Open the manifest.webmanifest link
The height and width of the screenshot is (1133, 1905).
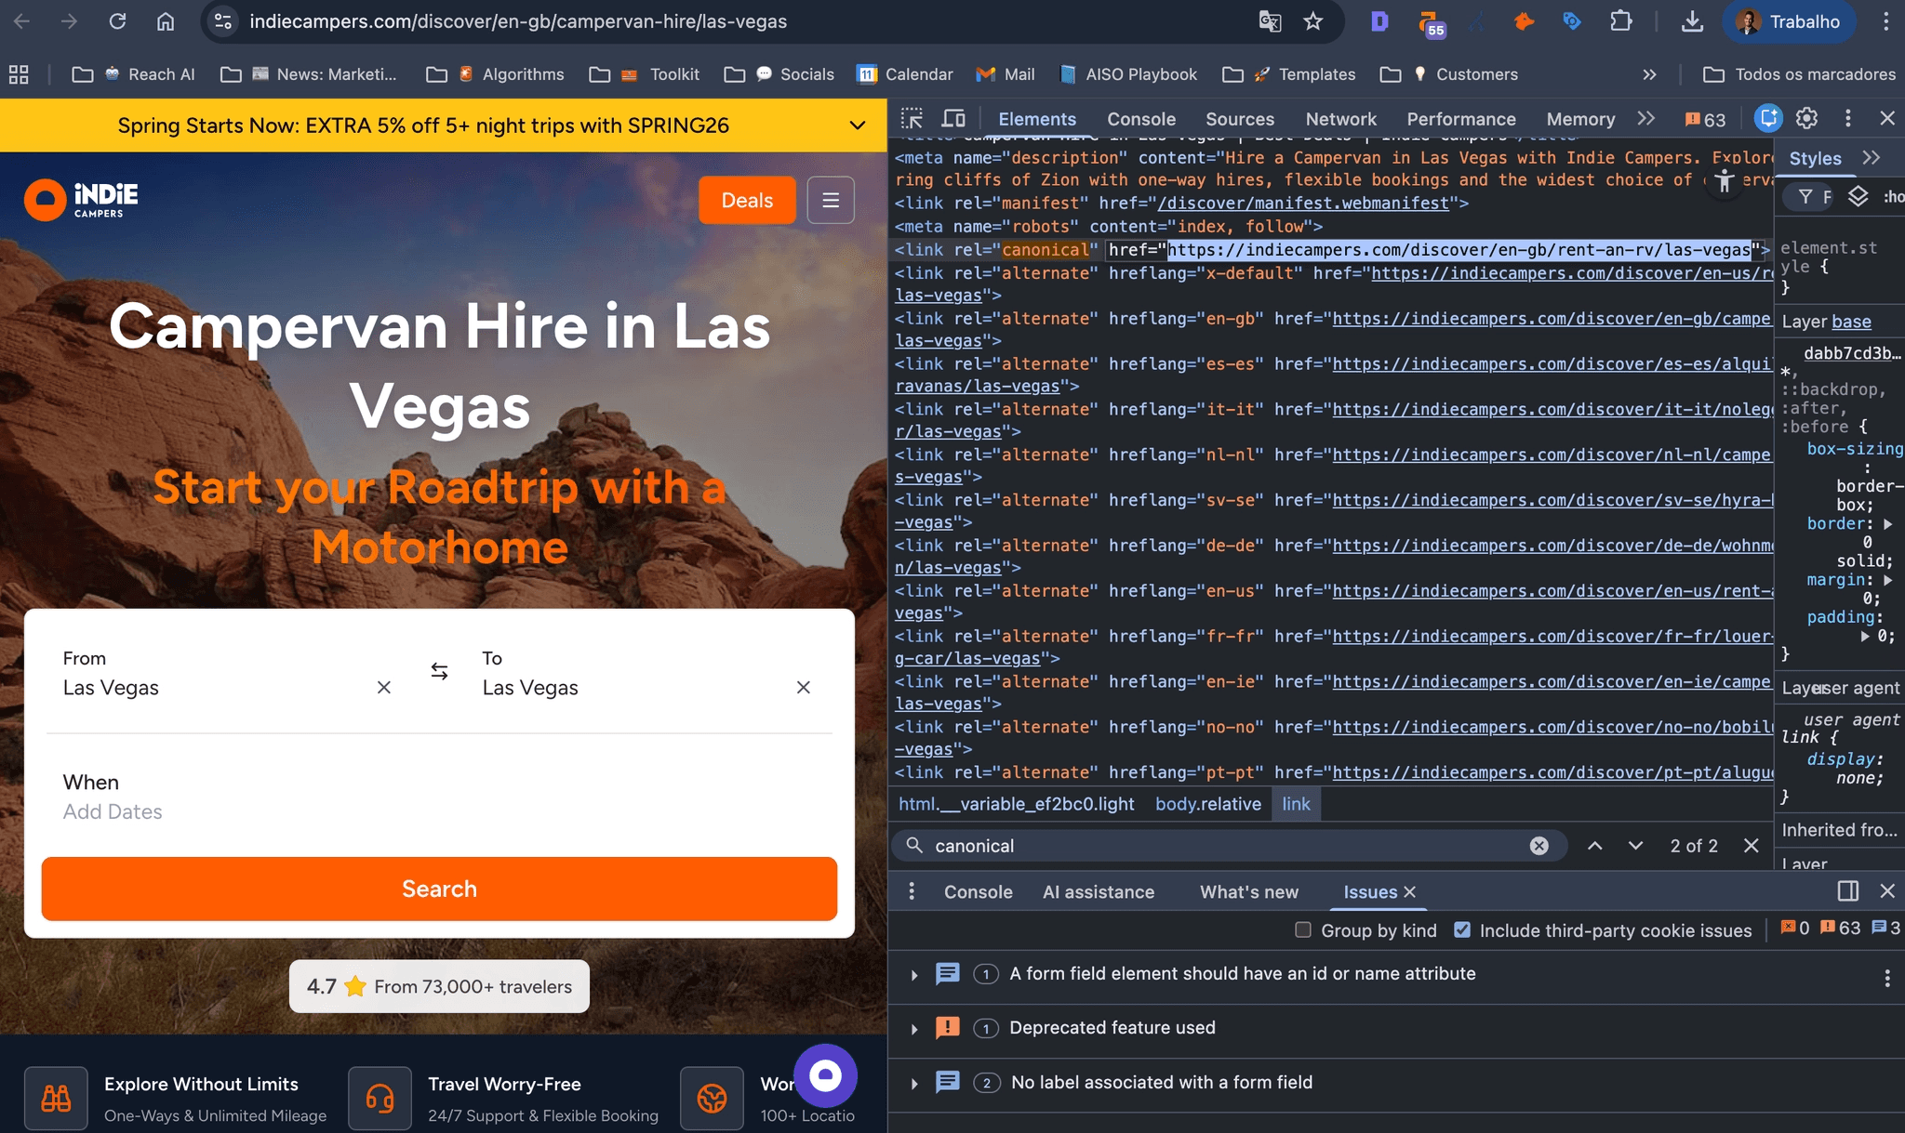coord(1303,203)
